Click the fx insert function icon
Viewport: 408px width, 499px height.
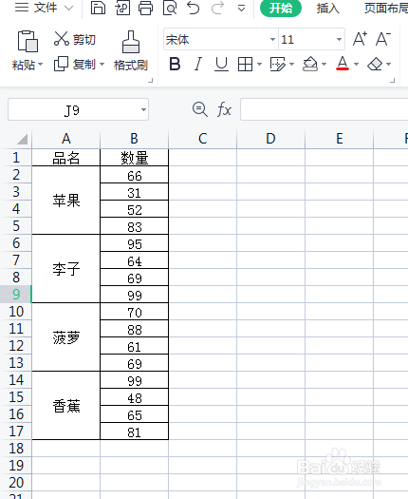point(224,110)
